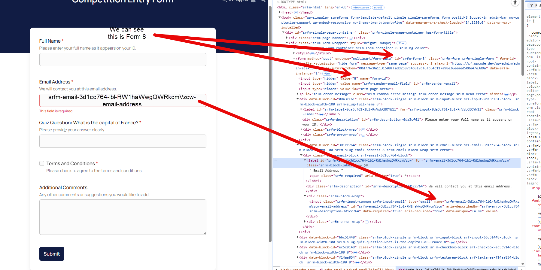Click the Email Address input field
Viewport: 541px width, 270px height.
123,100
